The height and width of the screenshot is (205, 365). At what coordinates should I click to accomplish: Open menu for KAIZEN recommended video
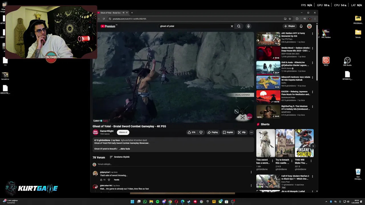tap(313, 92)
